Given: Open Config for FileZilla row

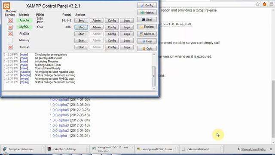Looking at the screenshot, I should 112,34.
